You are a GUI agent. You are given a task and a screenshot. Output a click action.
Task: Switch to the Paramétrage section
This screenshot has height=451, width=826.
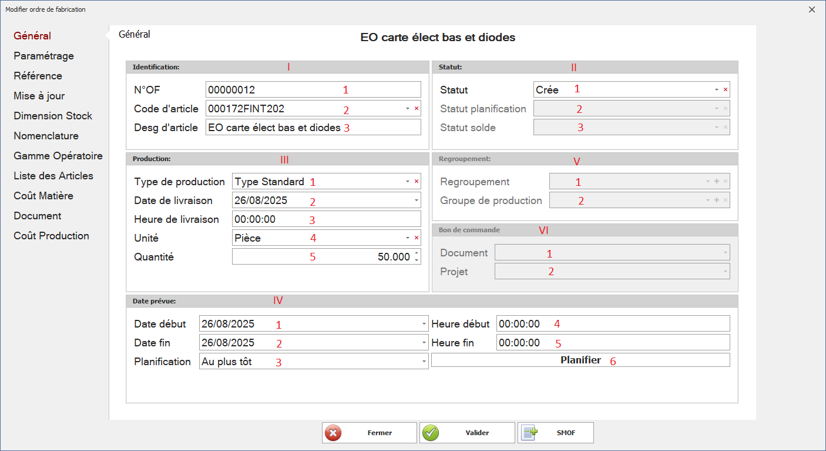(44, 56)
